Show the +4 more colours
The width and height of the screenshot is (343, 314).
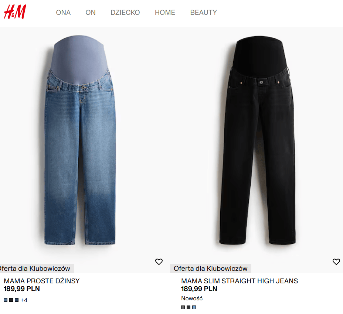pyautogui.click(x=24, y=300)
